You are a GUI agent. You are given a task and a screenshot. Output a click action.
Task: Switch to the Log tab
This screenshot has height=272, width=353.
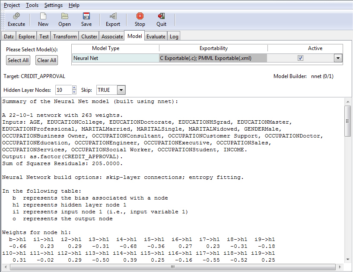tap(174, 36)
